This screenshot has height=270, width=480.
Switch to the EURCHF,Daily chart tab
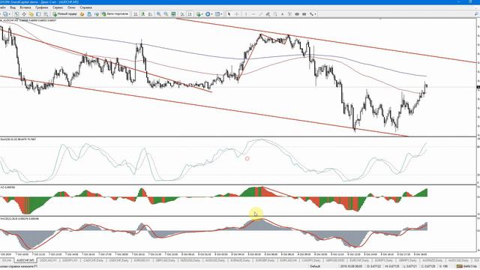[x=359, y=260]
